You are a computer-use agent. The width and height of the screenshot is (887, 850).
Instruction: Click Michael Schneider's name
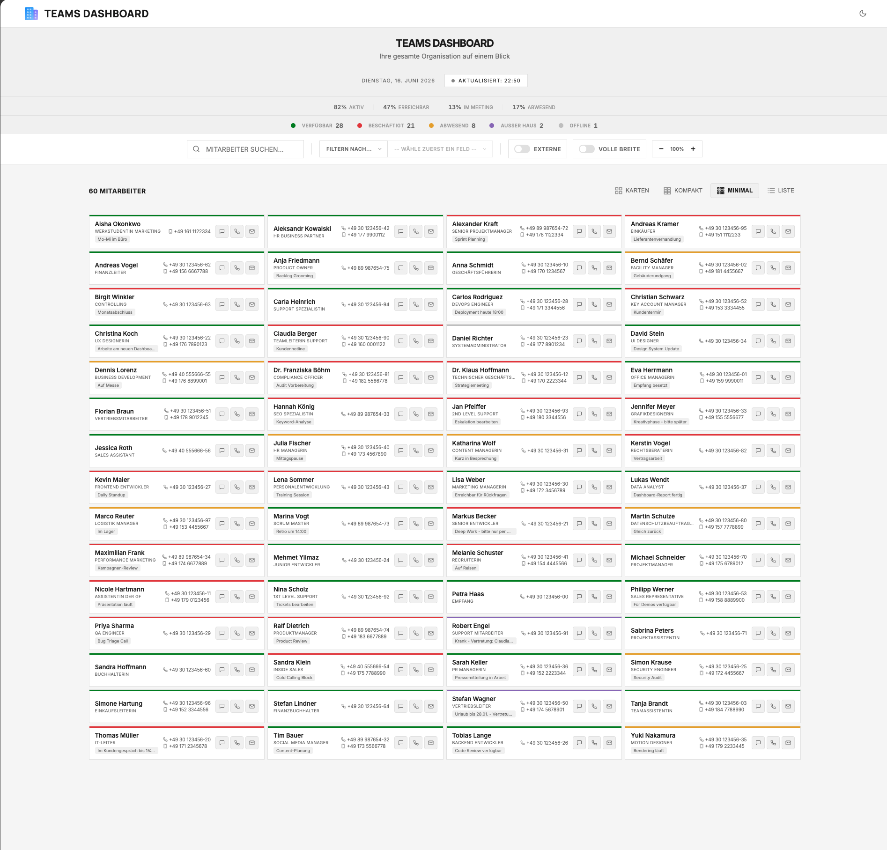click(658, 557)
